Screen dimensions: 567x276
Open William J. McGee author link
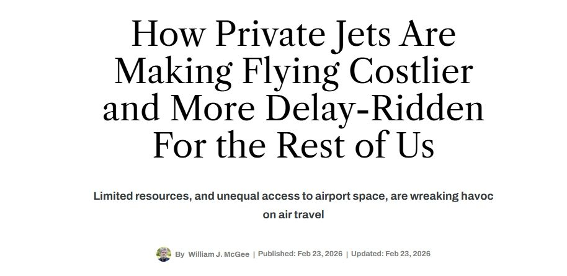pos(218,254)
